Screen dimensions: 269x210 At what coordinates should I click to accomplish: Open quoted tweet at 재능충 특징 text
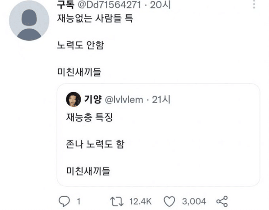coord(85,118)
